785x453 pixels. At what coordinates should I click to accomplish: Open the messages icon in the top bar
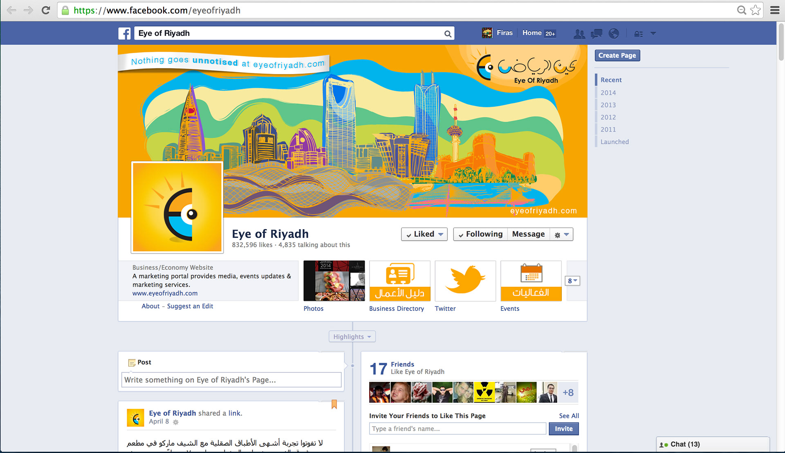(597, 33)
